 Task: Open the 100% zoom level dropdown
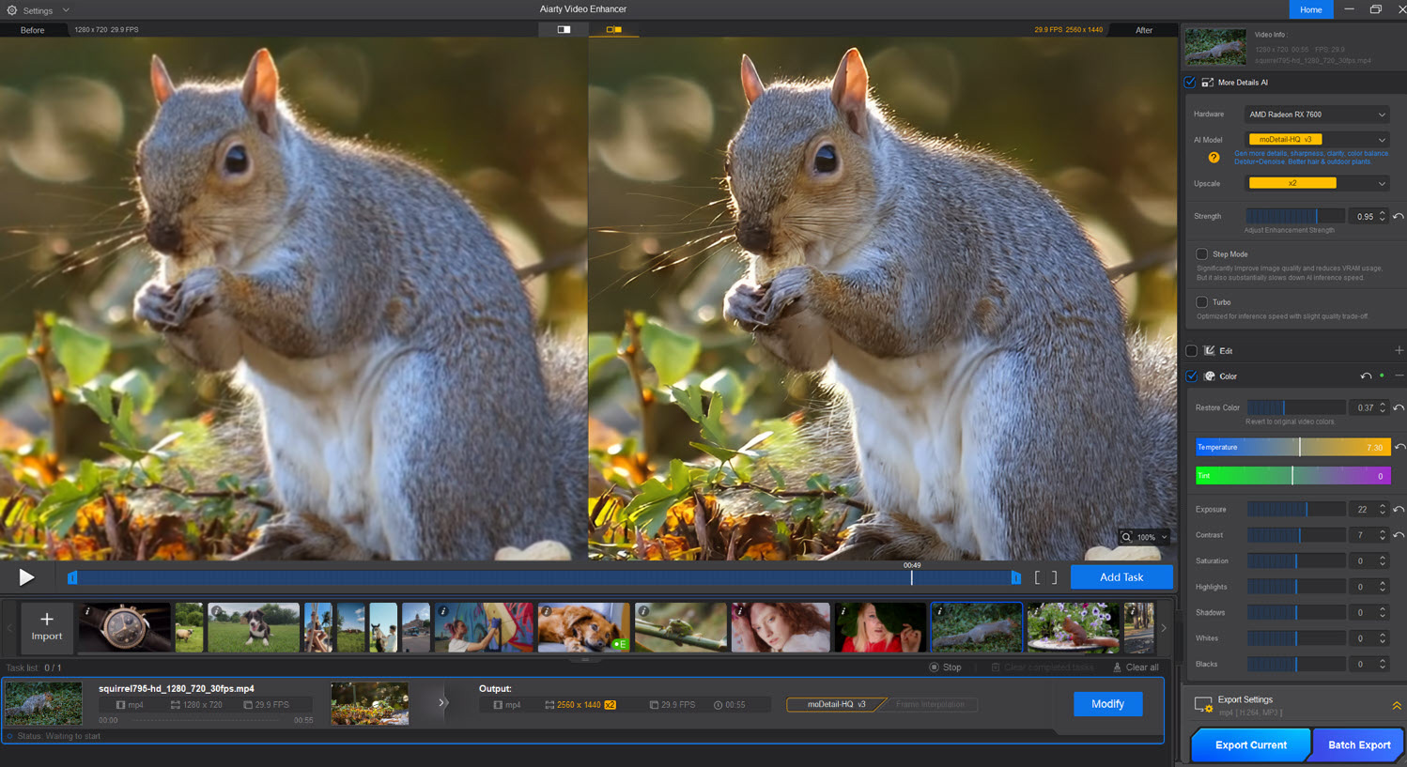point(1152,537)
